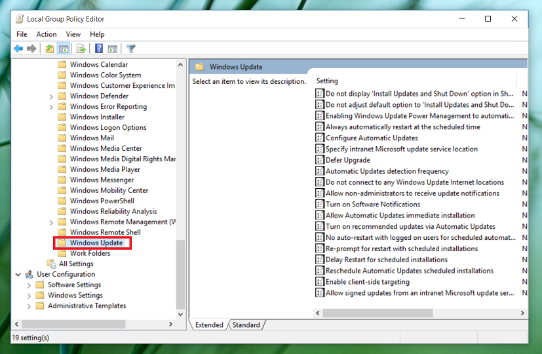Viewport: 542px width, 354px height.
Task: Select Windows Installer tree item
Action: [97, 117]
